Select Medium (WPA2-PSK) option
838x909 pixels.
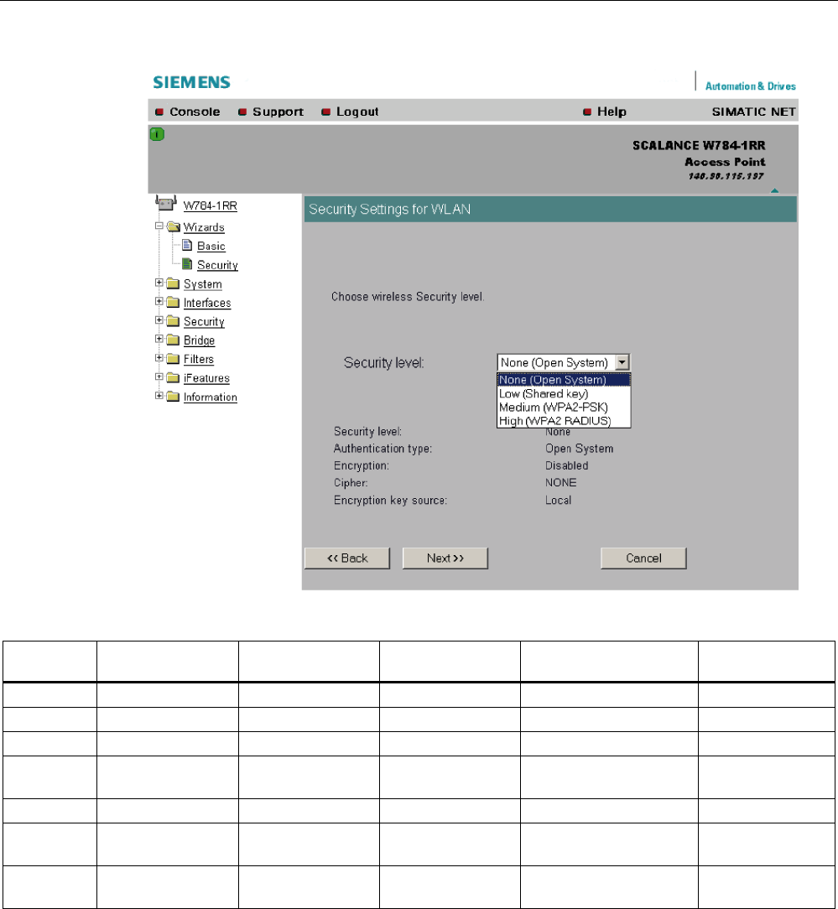[x=564, y=407]
